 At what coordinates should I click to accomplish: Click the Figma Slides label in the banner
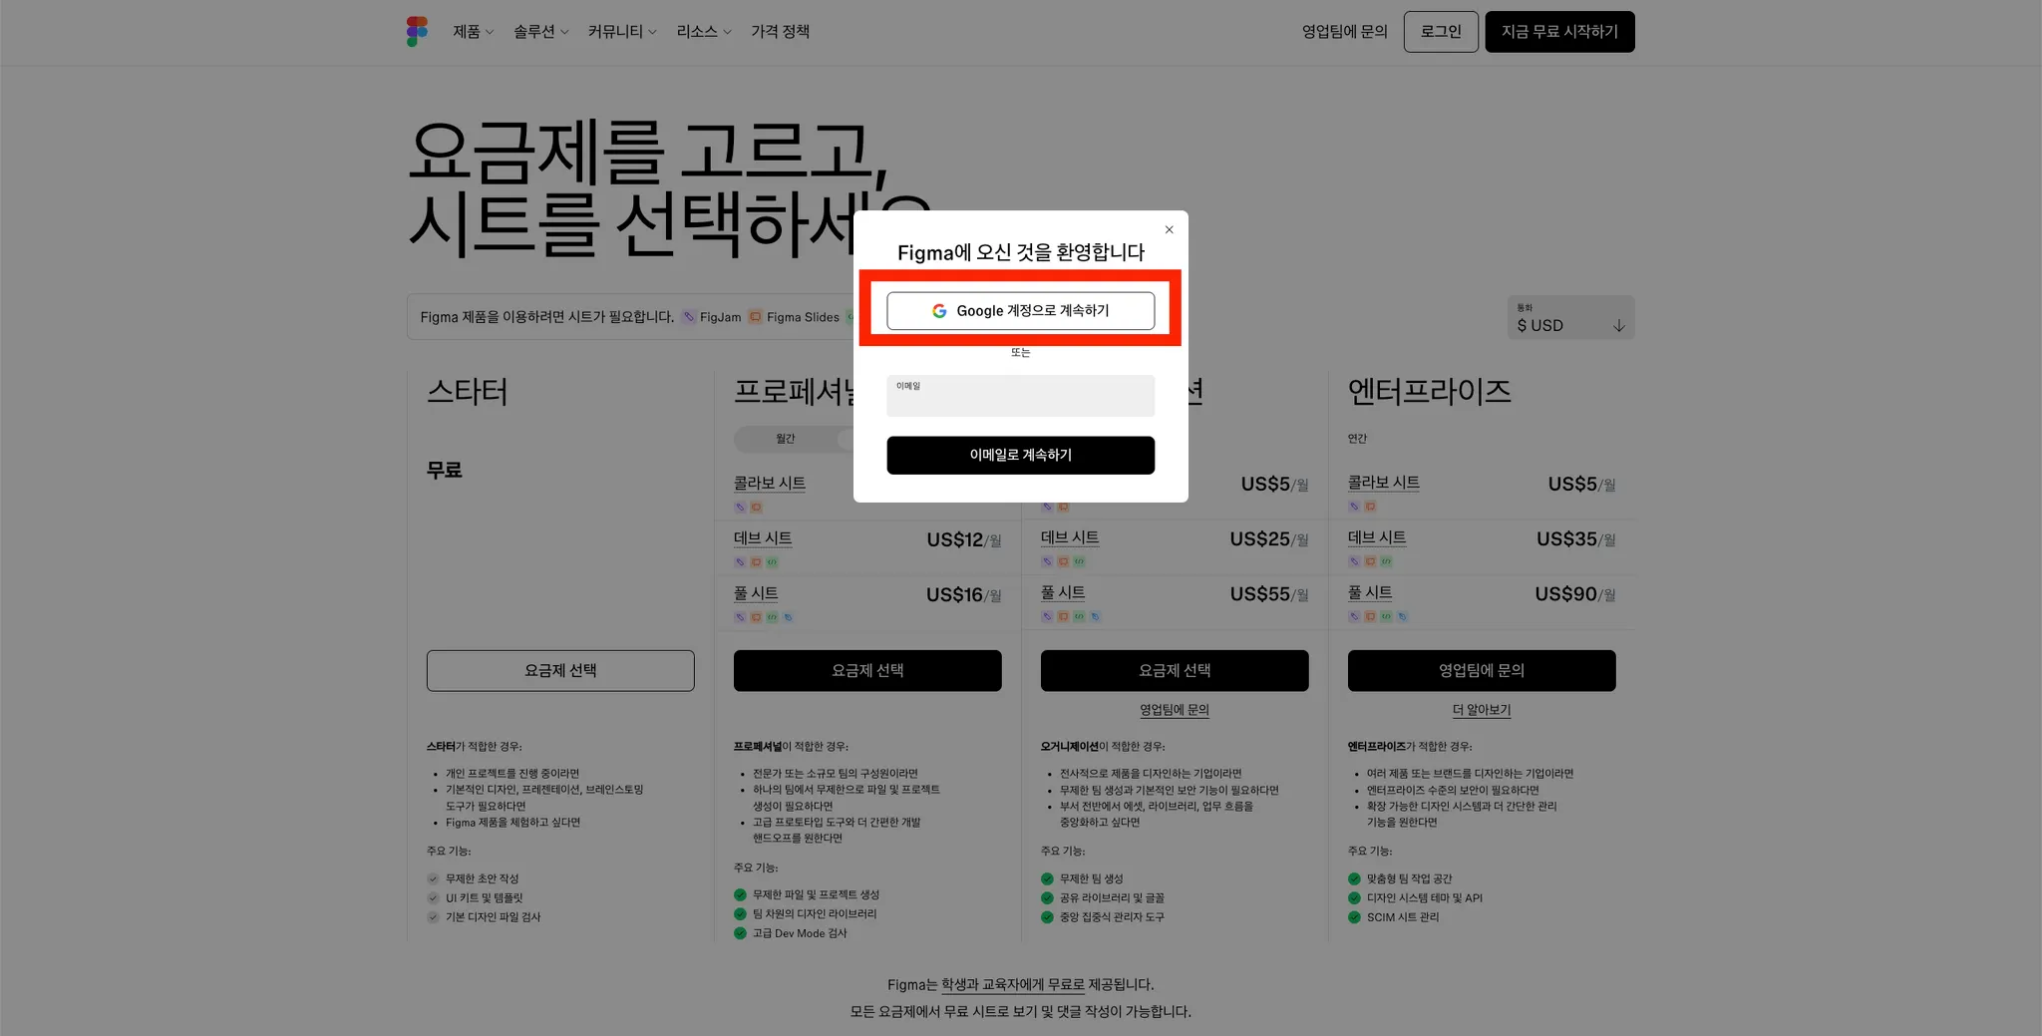click(x=803, y=317)
